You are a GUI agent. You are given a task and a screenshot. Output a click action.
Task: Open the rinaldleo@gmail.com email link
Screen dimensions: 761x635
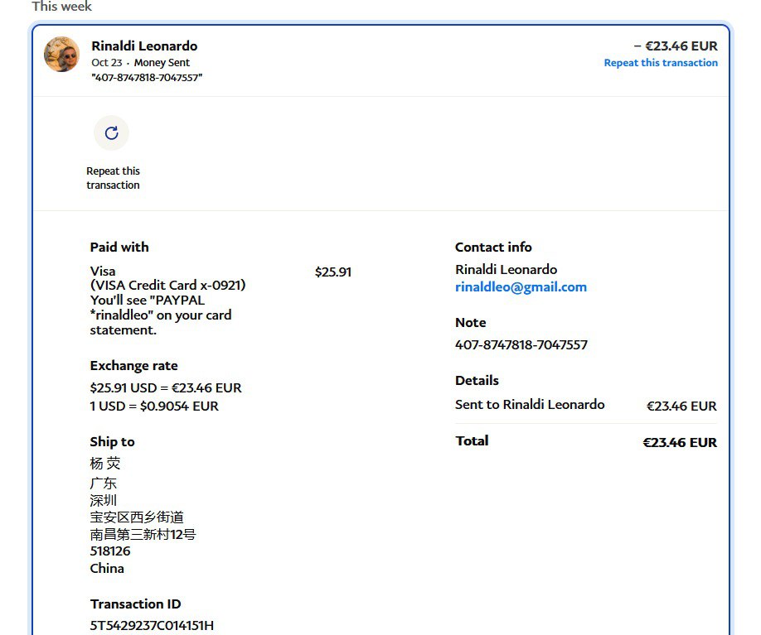[x=521, y=287]
